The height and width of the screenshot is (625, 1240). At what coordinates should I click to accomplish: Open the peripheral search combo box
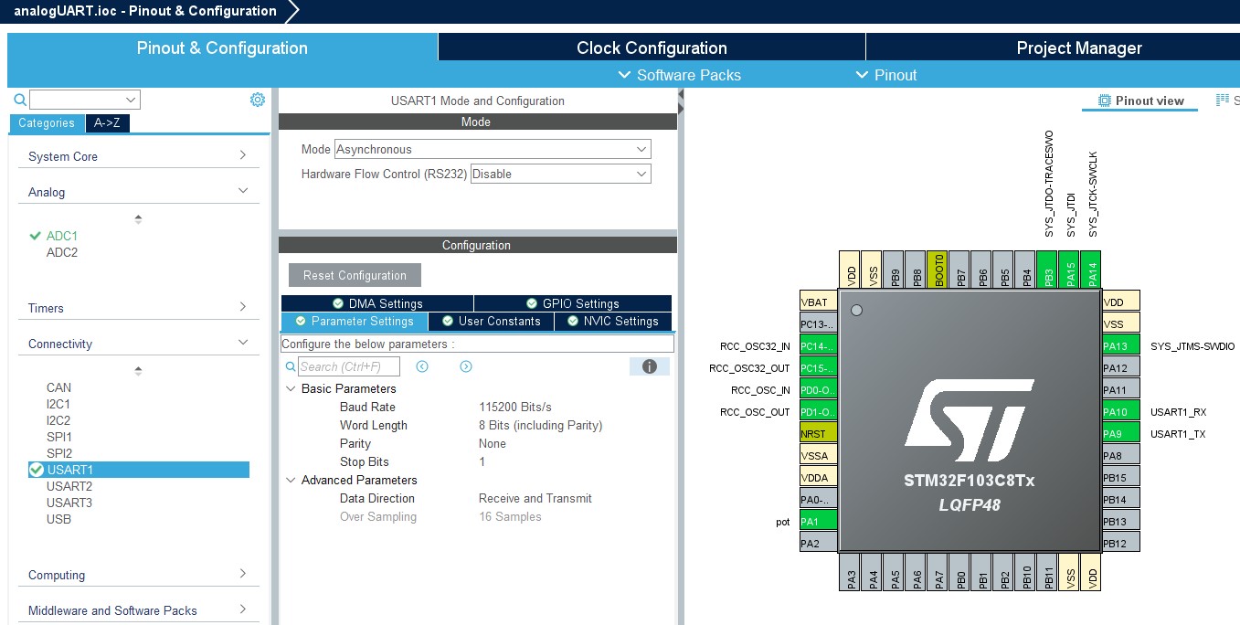84,100
